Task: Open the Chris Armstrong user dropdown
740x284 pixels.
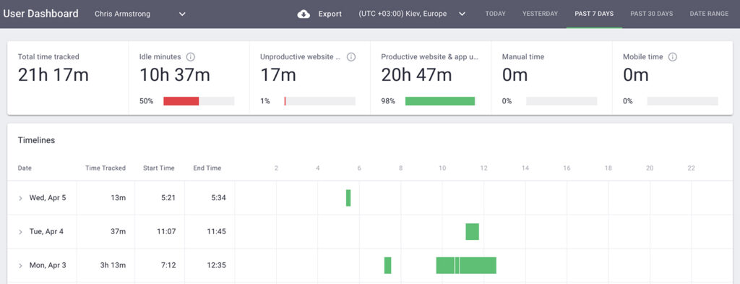Action: (x=140, y=14)
